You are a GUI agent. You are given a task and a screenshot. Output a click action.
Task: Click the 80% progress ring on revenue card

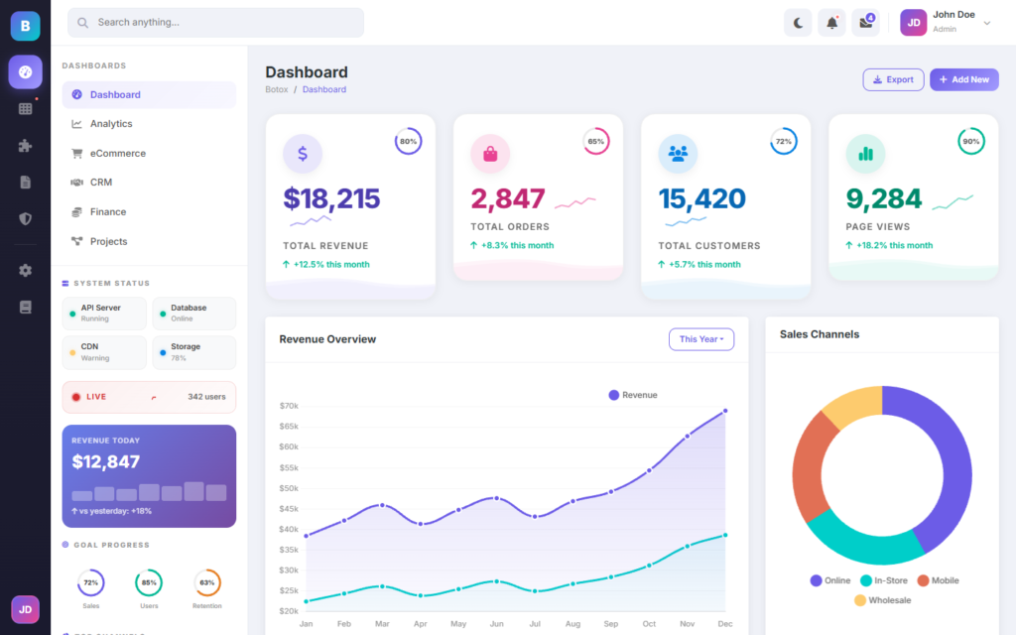pos(408,141)
